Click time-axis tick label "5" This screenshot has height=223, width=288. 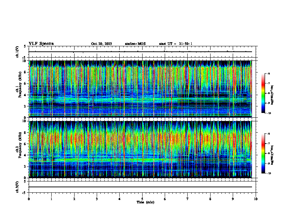pos(142,199)
